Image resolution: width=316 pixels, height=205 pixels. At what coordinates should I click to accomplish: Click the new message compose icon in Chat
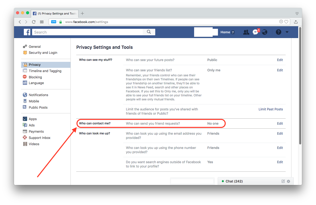(x=283, y=181)
